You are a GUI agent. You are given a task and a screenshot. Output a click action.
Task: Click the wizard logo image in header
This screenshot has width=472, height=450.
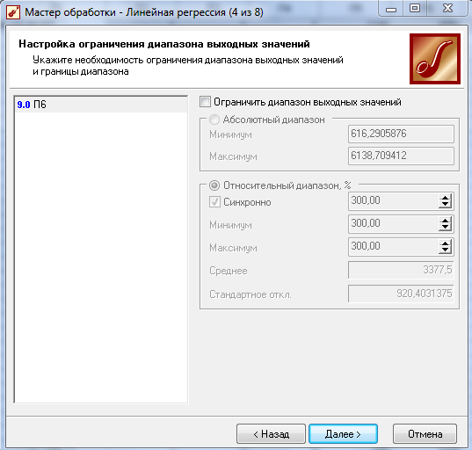pos(435,59)
